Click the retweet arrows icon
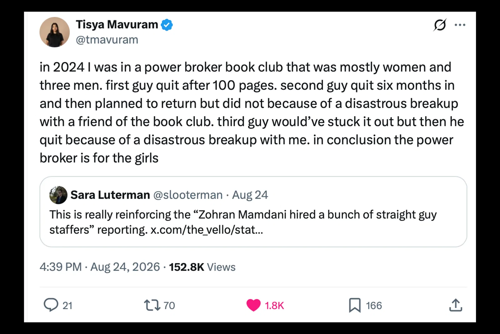Screen dimensions: 500x334 [152, 305]
